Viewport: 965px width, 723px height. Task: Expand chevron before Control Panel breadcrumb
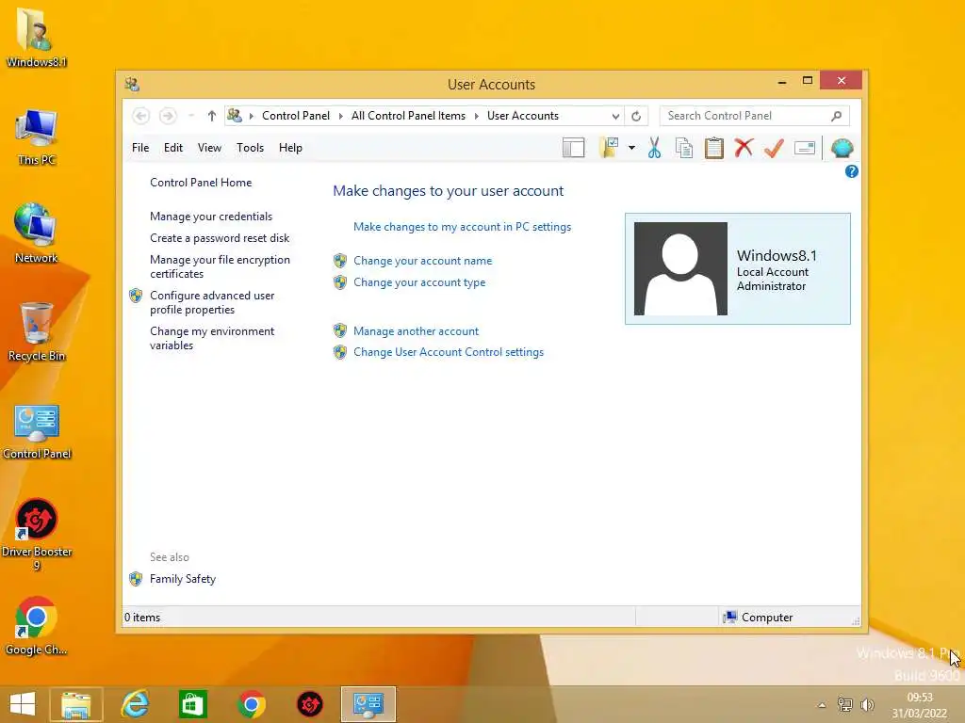pyautogui.click(x=251, y=116)
